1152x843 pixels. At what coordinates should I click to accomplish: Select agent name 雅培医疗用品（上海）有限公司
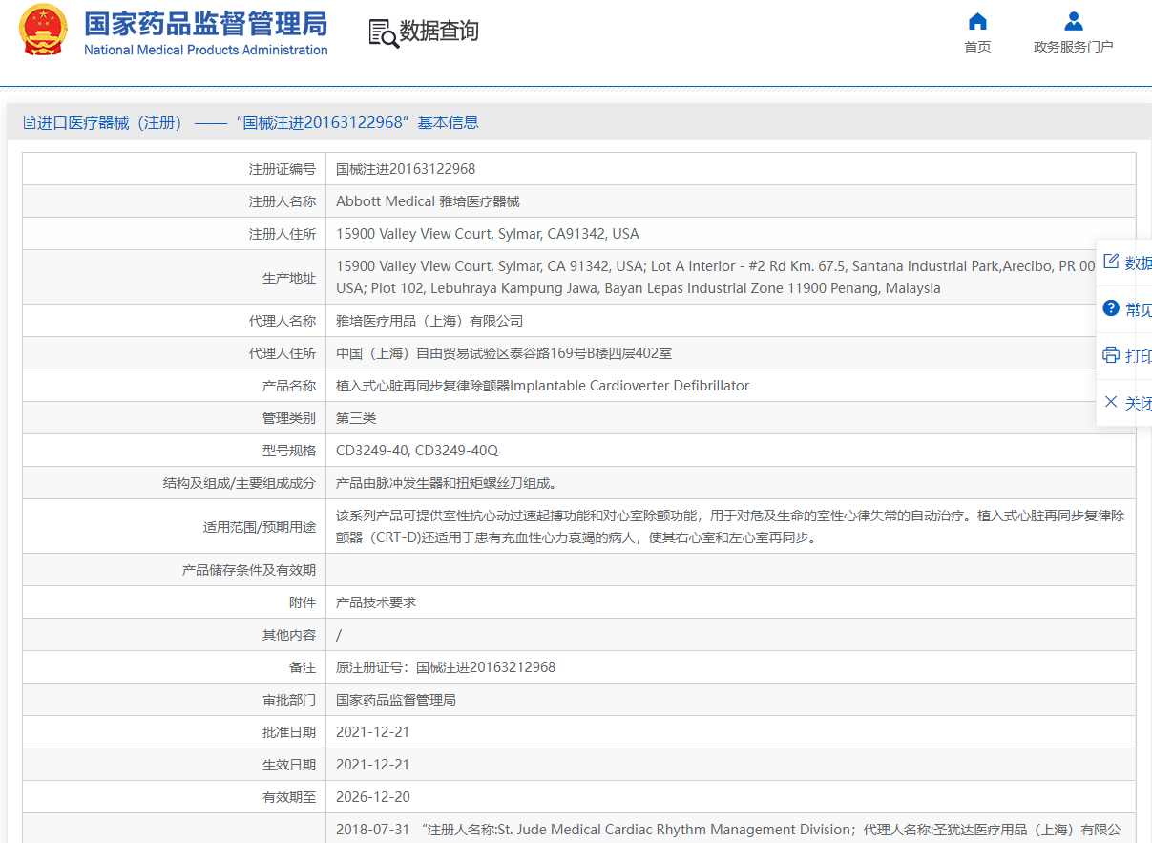(429, 321)
